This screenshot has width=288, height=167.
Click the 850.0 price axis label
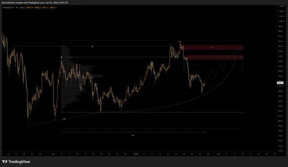pyautogui.click(x=281, y=96)
